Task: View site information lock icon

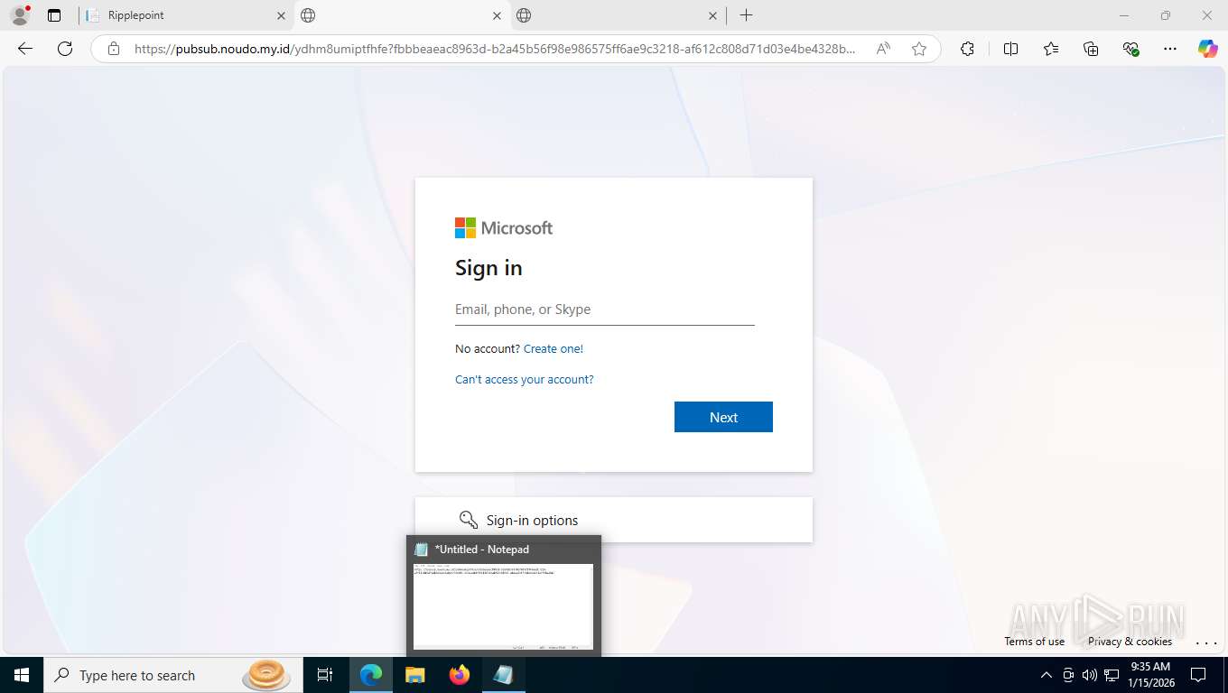Action: 114,49
